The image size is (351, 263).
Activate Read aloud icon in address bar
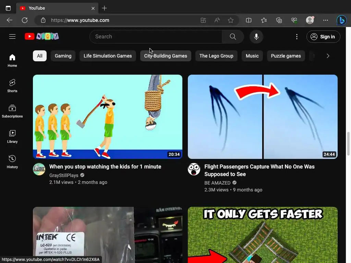tap(217, 20)
